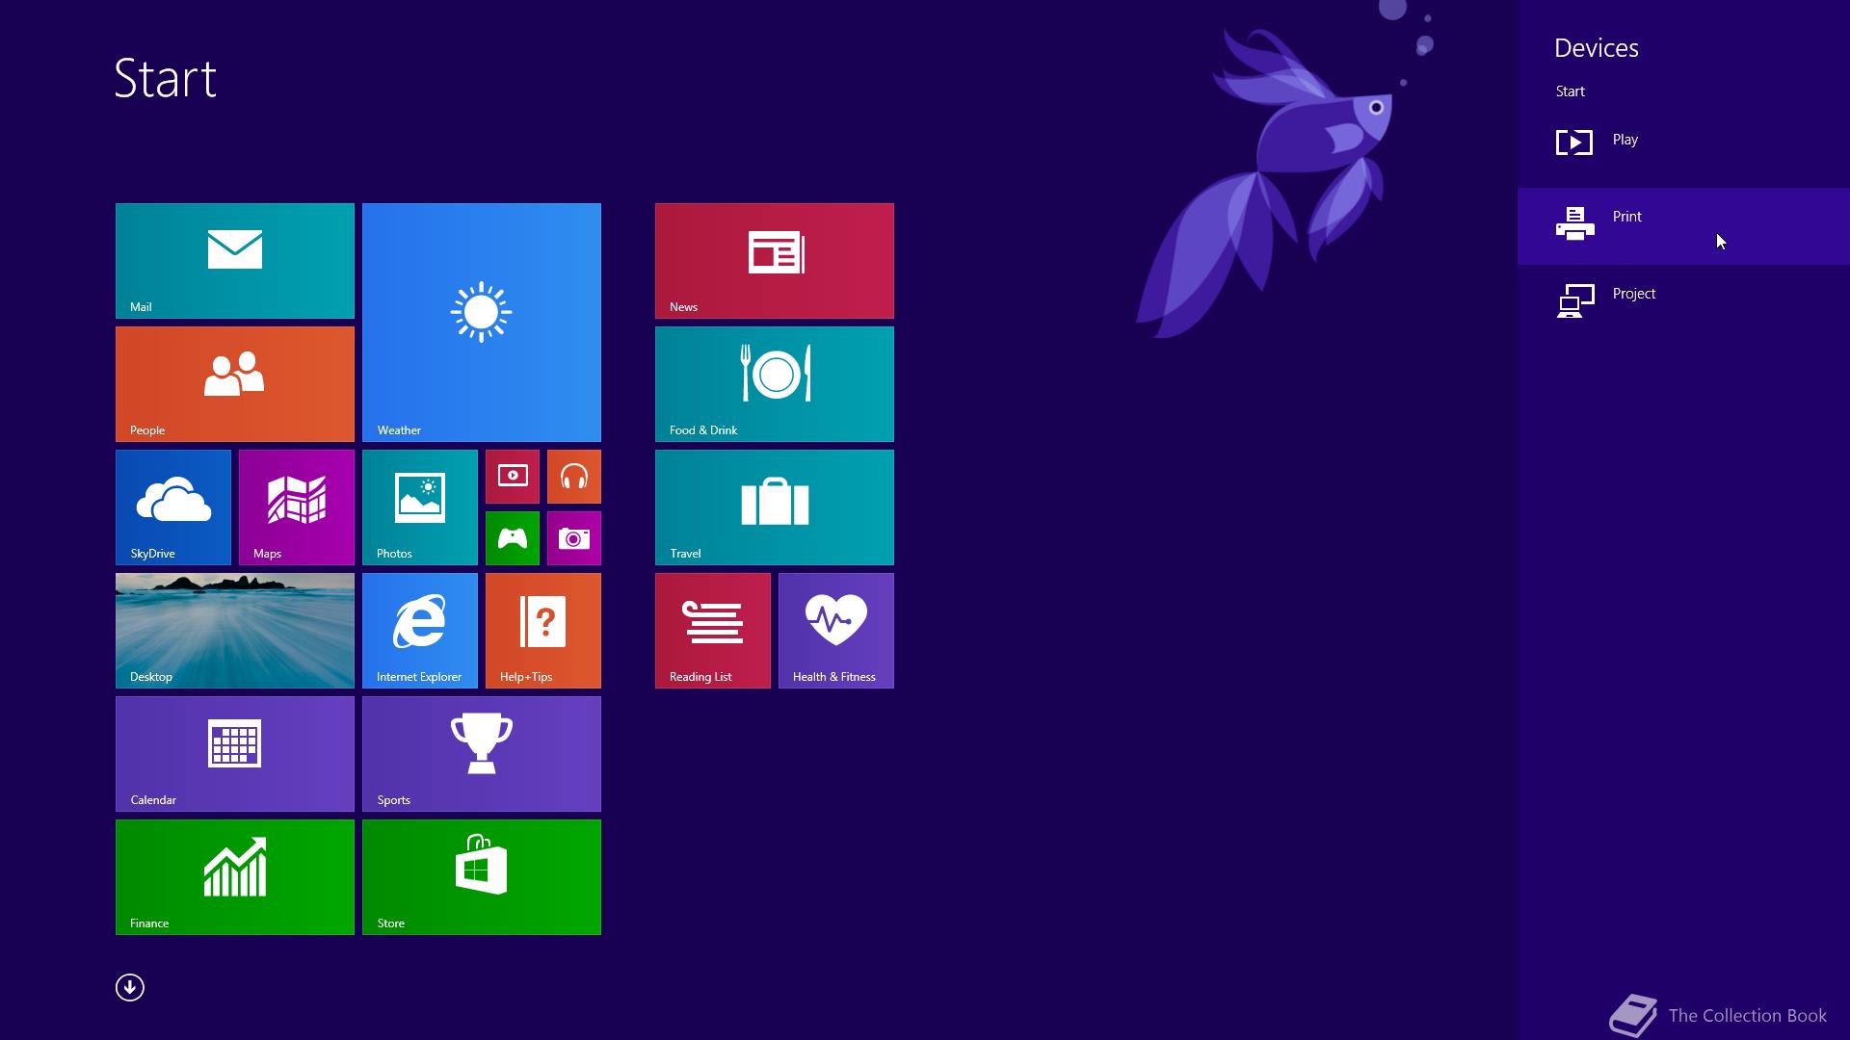This screenshot has width=1850, height=1040.
Task: Open the Food & Drink tile
Action: (775, 384)
